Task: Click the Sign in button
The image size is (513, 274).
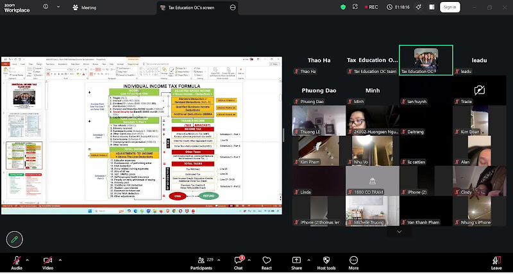Action: click(450, 7)
